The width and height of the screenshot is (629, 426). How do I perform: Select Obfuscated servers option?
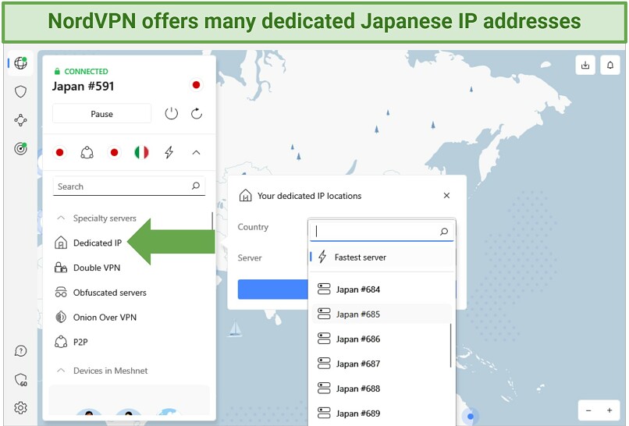pos(109,293)
